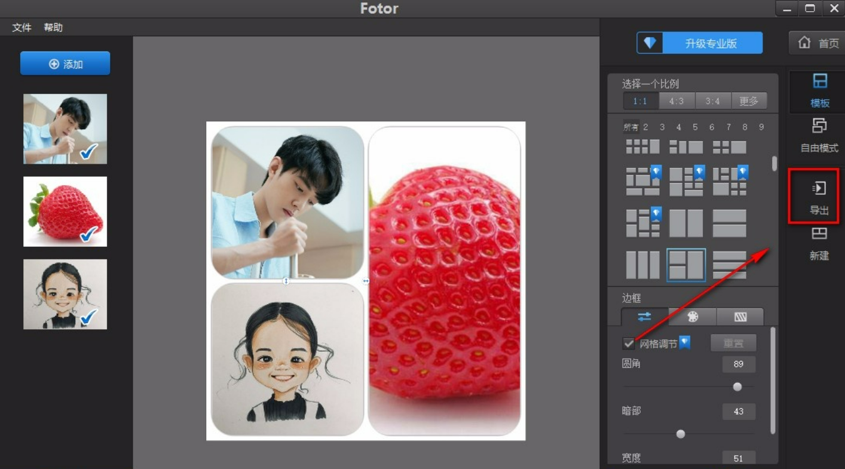Choose the 4:3 ratio
845x469 pixels.
click(676, 101)
